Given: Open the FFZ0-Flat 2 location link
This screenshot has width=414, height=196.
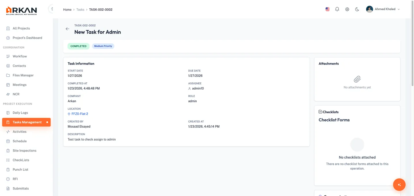Looking at the screenshot, I should point(80,113).
